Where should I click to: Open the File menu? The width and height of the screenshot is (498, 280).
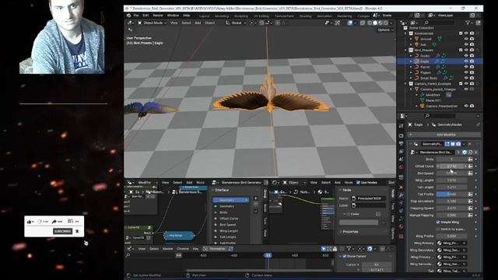click(x=136, y=16)
